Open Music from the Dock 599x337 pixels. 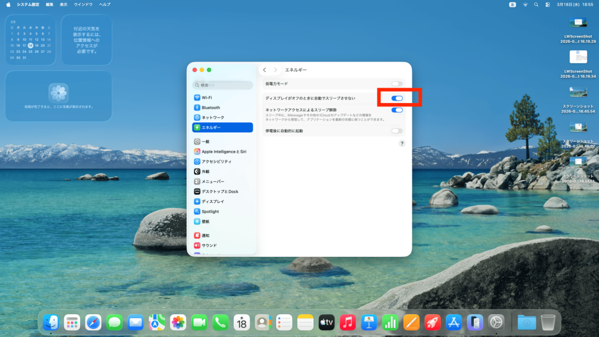point(347,322)
